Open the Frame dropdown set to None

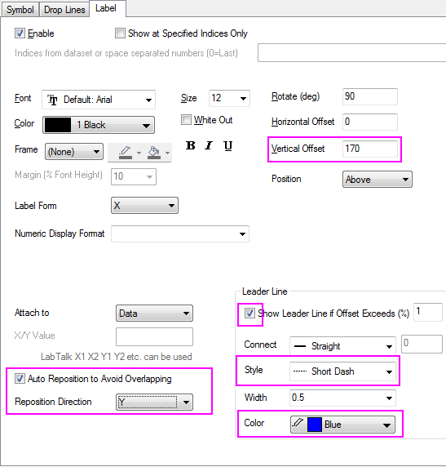(74, 152)
